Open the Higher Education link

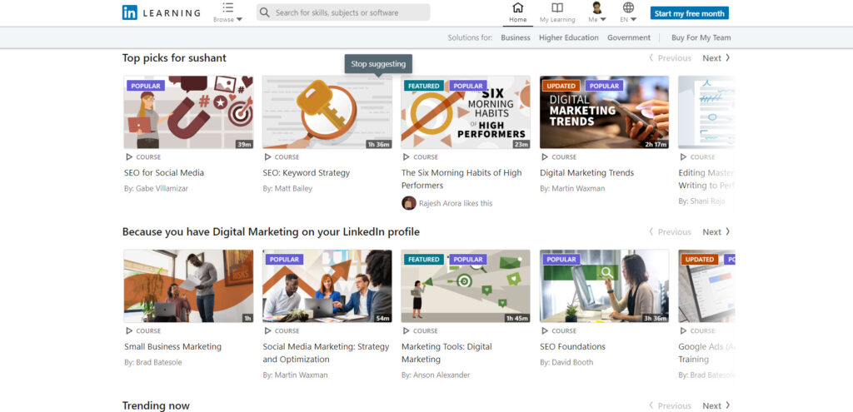pos(568,37)
